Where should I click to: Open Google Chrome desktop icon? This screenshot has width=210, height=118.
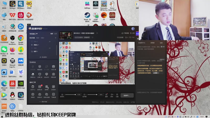point(21,40)
